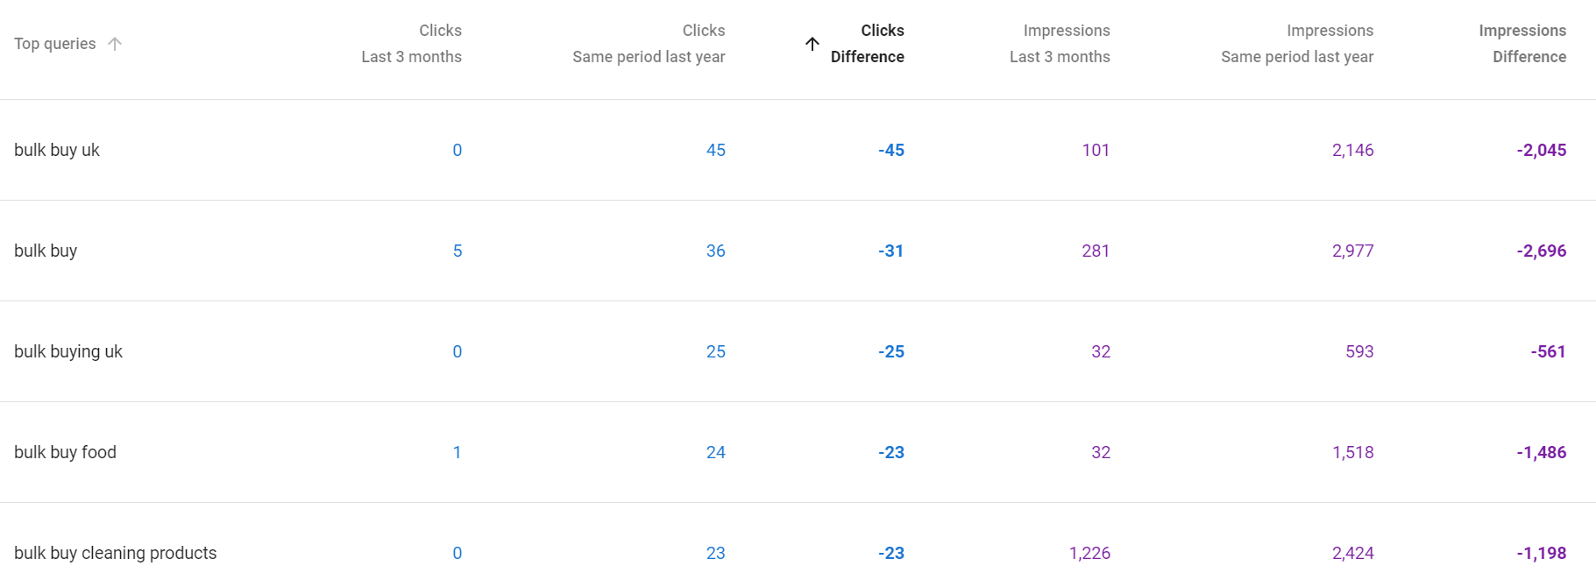Click the -2,045 impressions difference value
Viewport: 1596px width, 580px height.
[1541, 150]
